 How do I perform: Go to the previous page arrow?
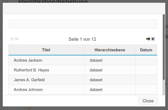[17, 39]
